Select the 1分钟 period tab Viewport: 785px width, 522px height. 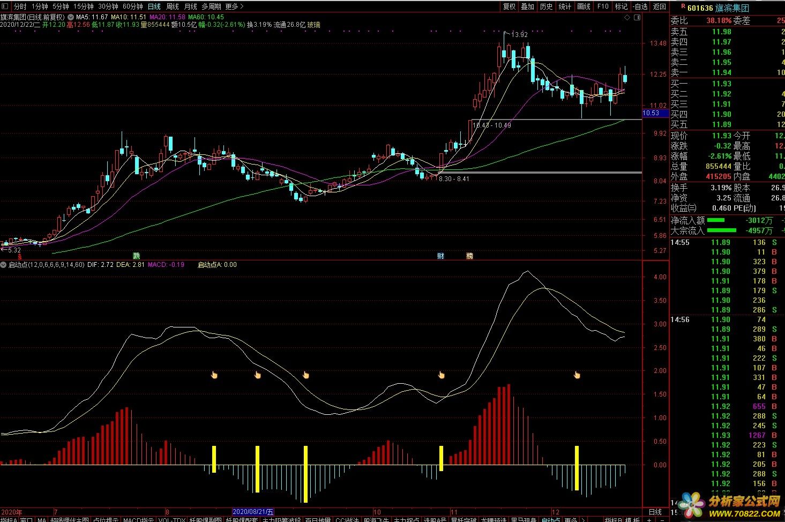click(x=40, y=6)
